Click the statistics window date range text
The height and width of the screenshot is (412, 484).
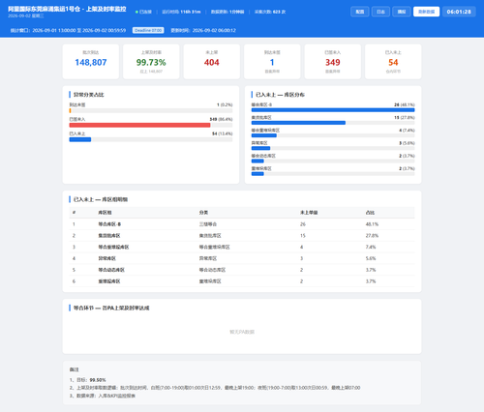point(79,30)
